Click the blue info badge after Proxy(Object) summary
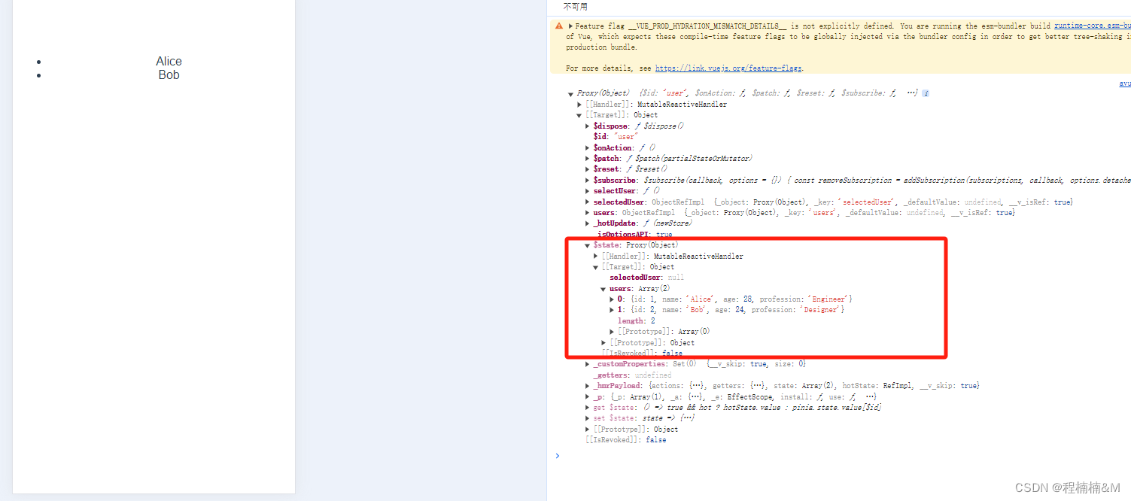 (x=926, y=93)
